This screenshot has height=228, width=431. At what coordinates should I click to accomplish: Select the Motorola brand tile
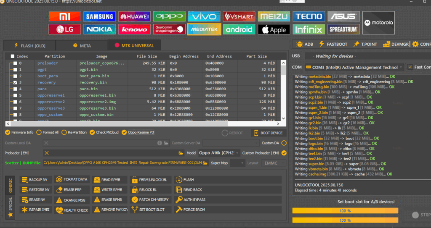[x=378, y=23]
